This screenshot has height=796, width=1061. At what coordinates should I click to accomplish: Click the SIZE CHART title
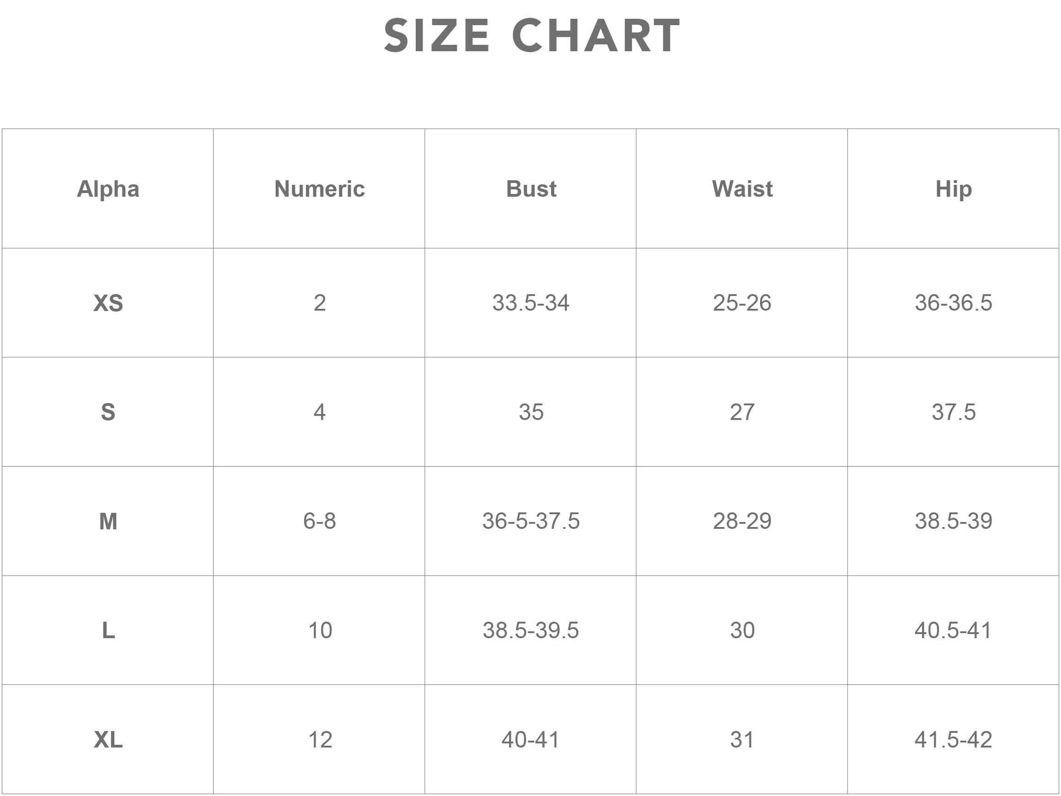[x=531, y=36]
